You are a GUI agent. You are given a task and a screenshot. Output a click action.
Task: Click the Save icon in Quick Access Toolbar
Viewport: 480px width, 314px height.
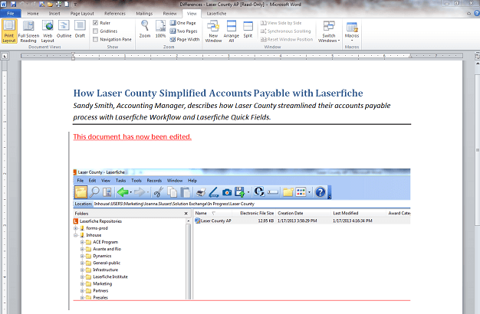click(x=13, y=4)
